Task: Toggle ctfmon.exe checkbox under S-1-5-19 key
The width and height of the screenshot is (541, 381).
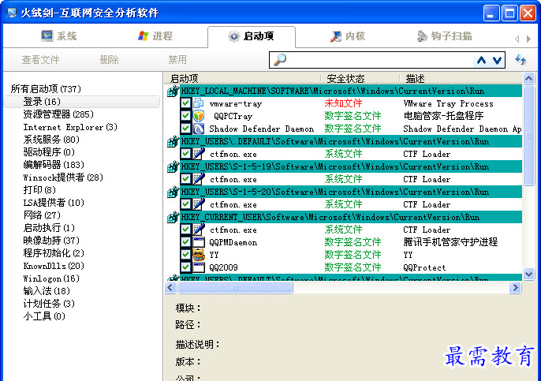Action: coord(185,179)
